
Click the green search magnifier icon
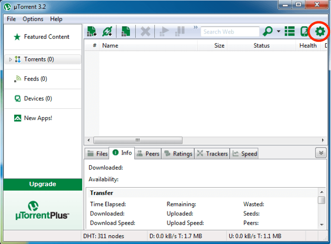(268, 32)
